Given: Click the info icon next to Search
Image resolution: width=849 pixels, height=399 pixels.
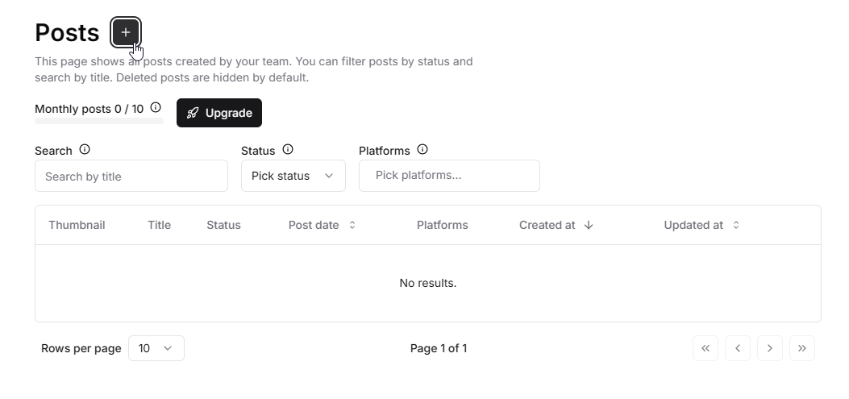Looking at the screenshot, I should 85,149.
